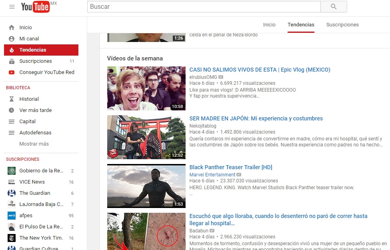Click the elrubiusOMG video thumbnail
This screenshot has width=390, height=250.
click(146, 88)
